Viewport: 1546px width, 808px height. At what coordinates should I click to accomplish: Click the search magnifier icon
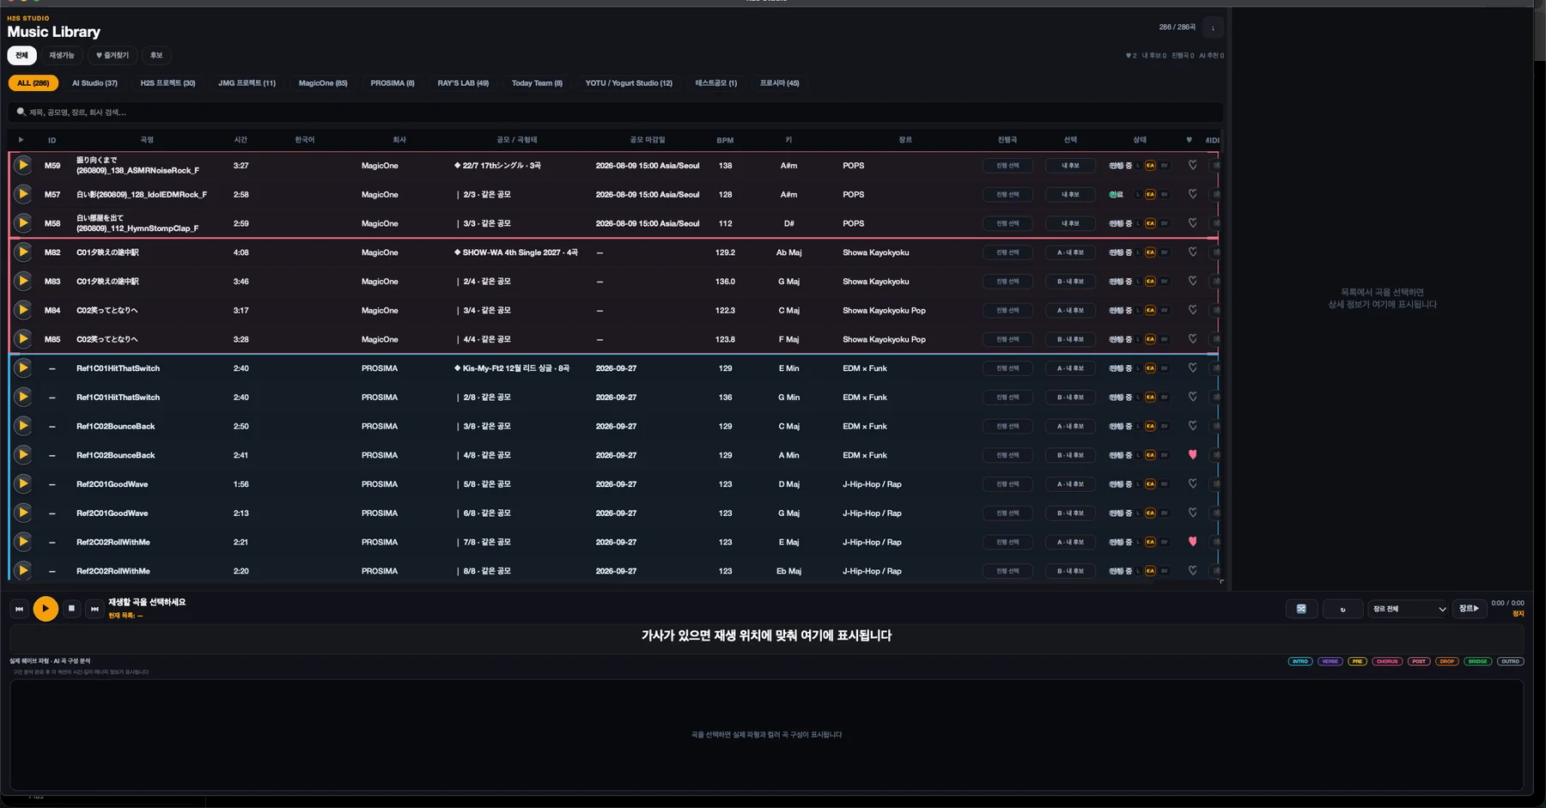point(21,112)
